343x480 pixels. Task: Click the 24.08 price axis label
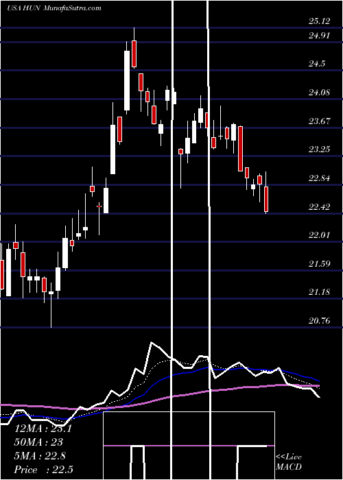point(319,92)
